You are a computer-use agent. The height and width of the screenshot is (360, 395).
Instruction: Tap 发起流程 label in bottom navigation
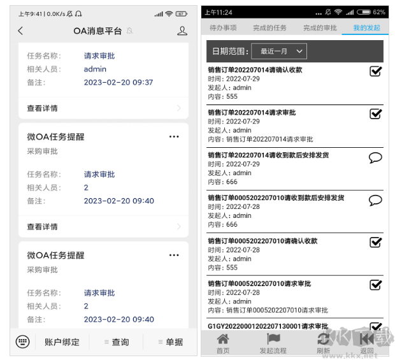(x=273, y=350)
